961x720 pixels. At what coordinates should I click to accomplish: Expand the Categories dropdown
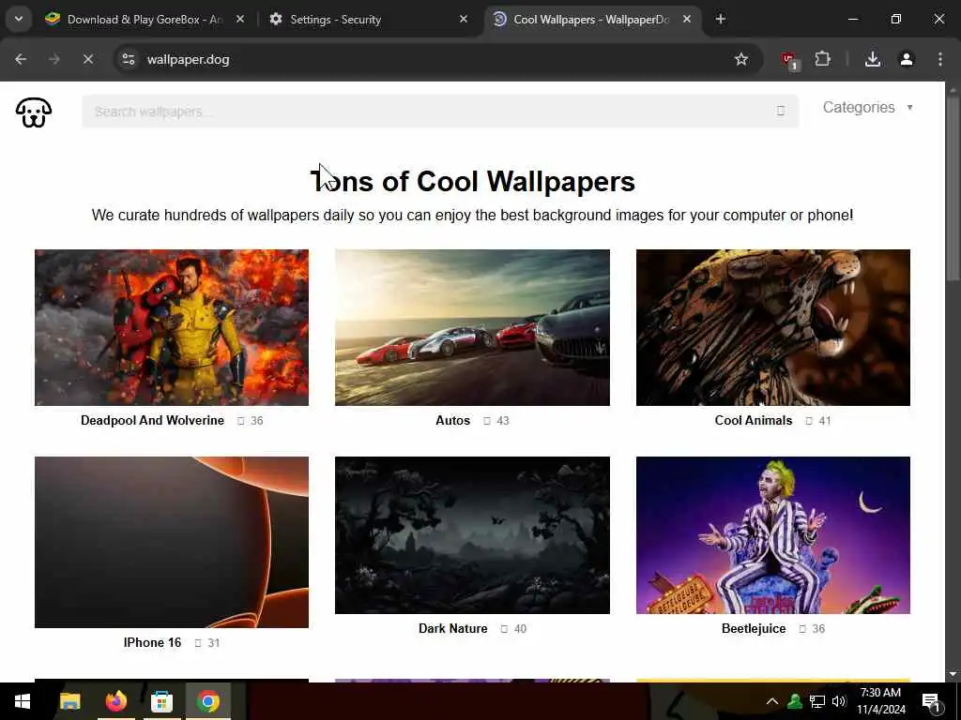[868, 107]
